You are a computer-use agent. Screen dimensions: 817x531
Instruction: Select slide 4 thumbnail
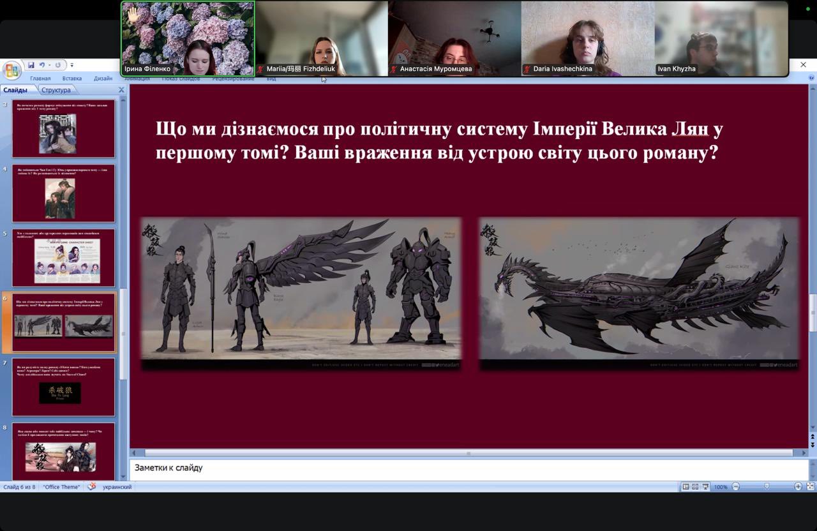[x=63, y=193]
